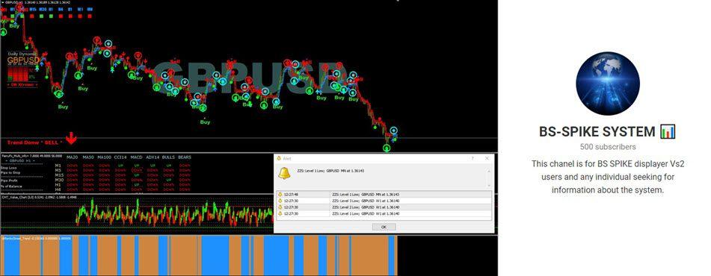Click the MACD column header
711x276 pixels.
[x=137, y=157]
